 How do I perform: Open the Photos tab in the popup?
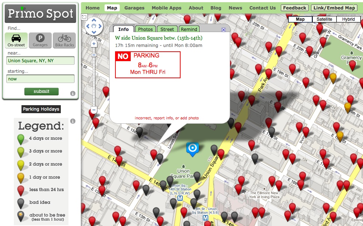coord(145,29)
